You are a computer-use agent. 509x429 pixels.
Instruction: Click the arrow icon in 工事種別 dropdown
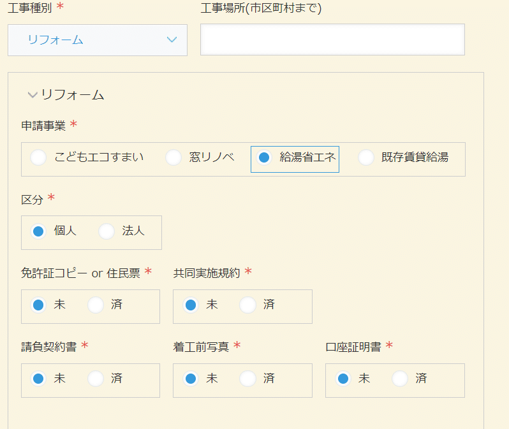coord(172,40)
